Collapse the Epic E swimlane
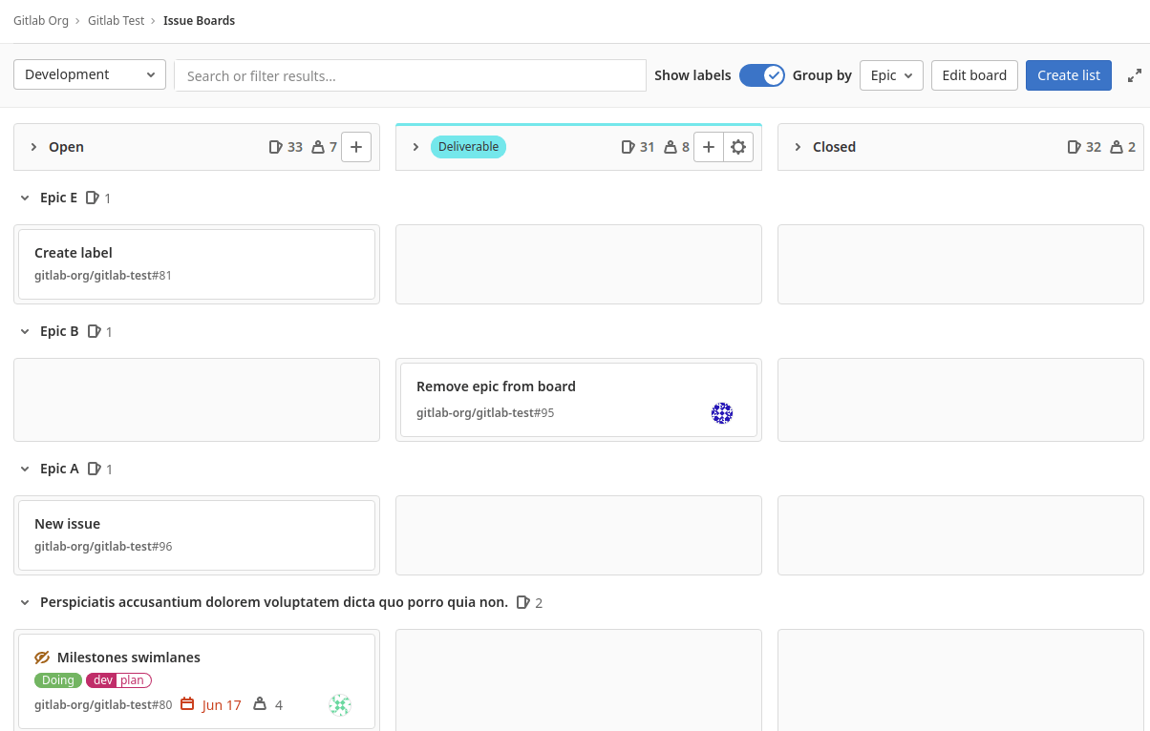This screenshot has height=731, width=1150. pos(25,198)
